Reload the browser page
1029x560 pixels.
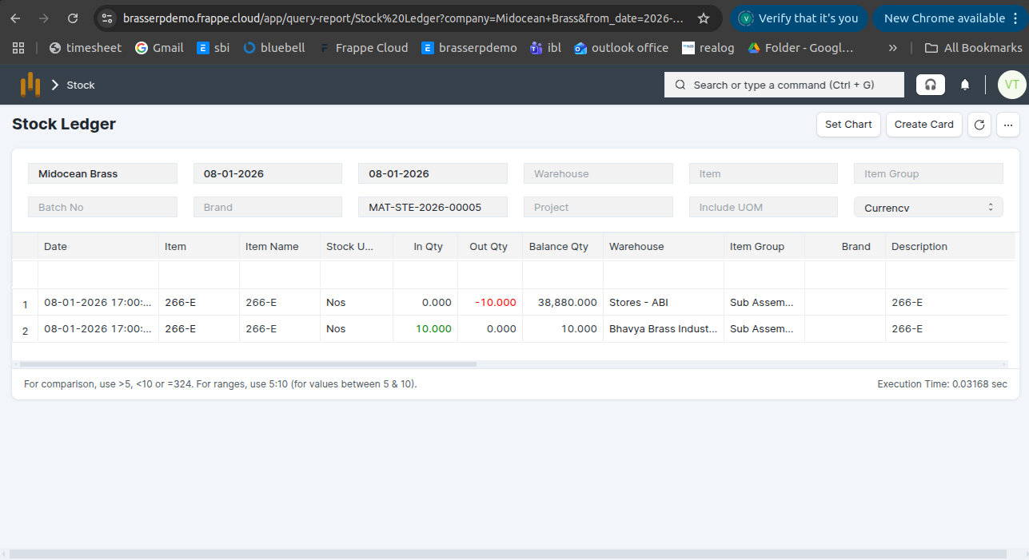73,18
